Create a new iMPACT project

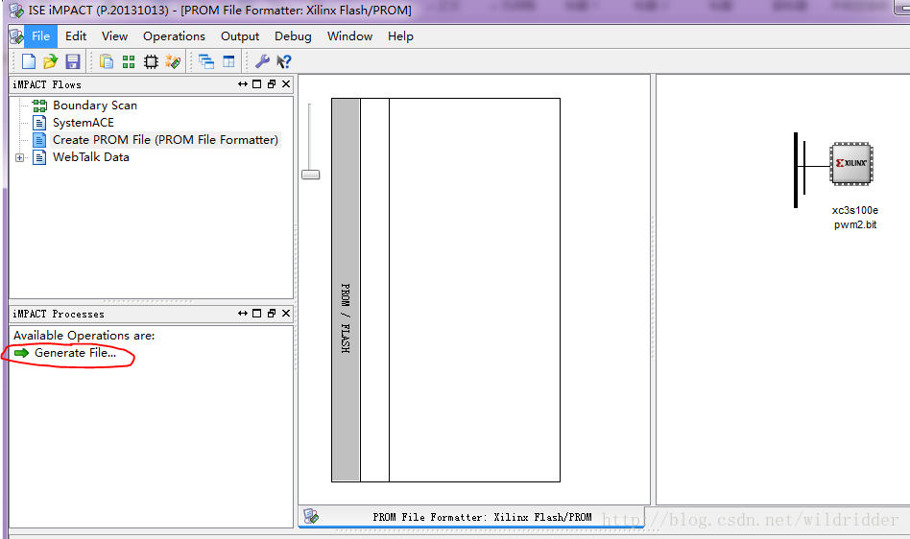click(x=29, y=61)
